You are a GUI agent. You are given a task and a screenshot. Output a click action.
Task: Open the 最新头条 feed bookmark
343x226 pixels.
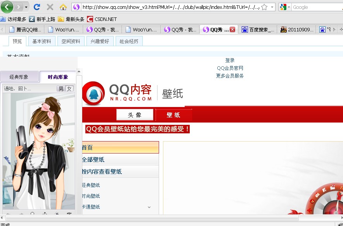71,19
